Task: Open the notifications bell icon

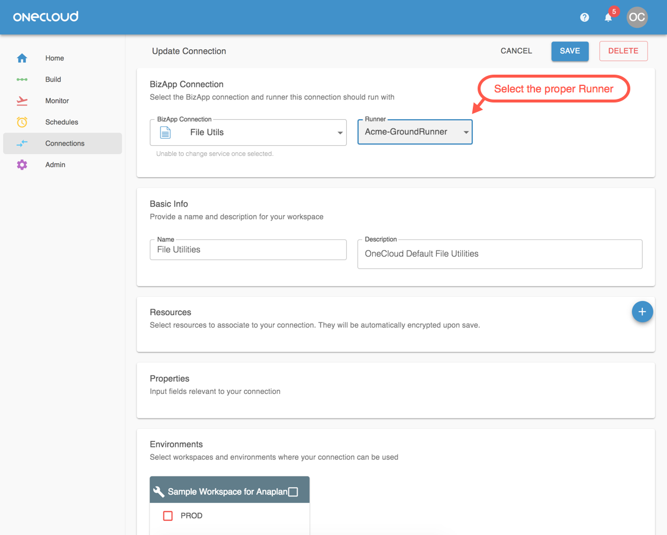Action: [x=608, y=17]
